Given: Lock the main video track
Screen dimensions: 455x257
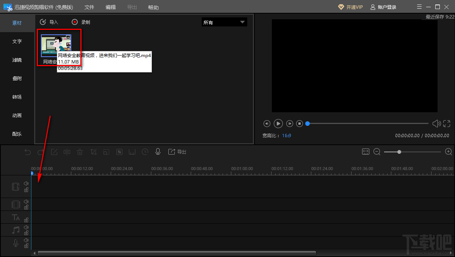Looking at the screenshot, I should click(x=26, y=190).
